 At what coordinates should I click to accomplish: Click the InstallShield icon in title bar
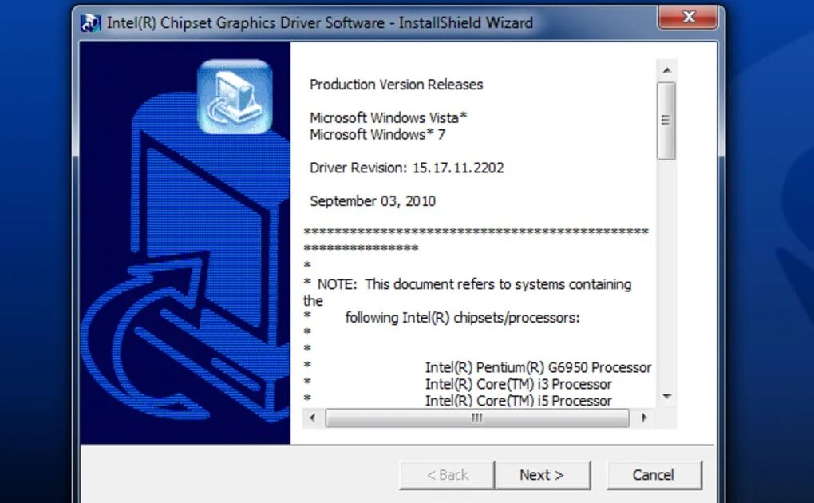click(x=90, y=23)
